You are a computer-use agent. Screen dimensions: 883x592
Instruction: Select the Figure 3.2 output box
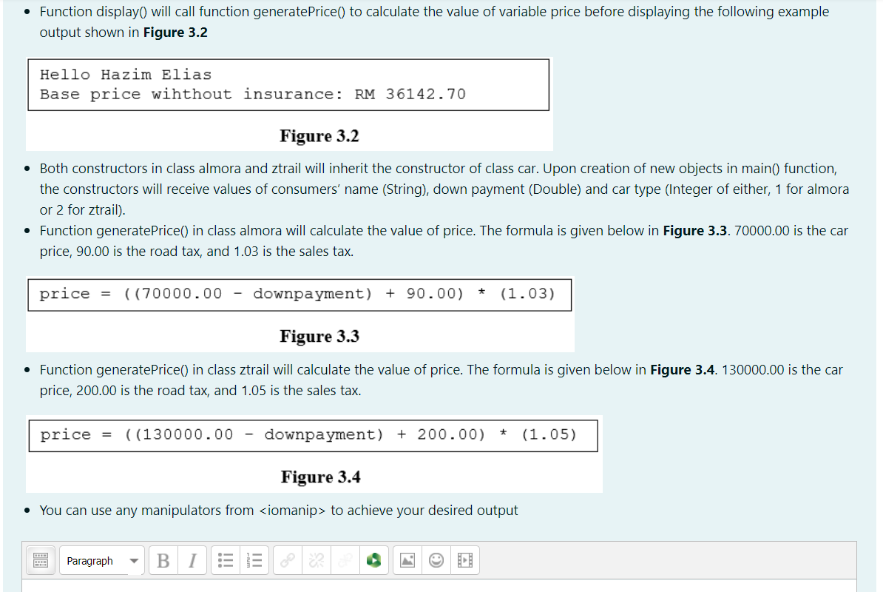tap(288, 84)
